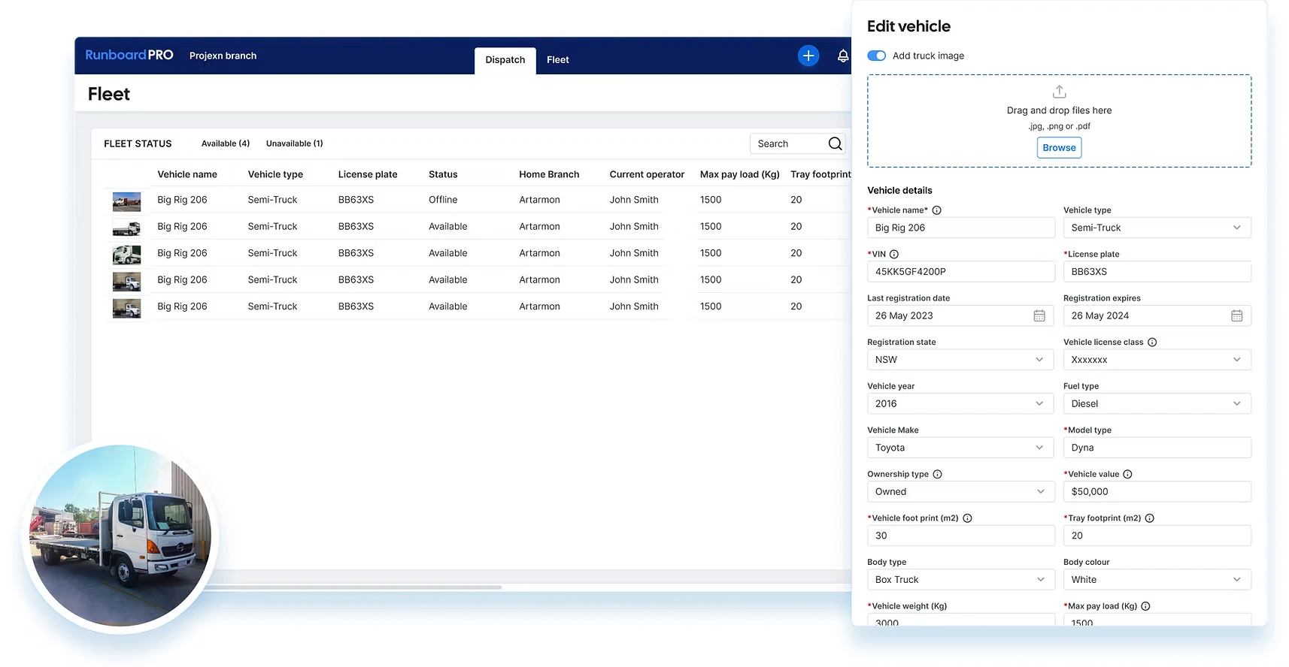Open Vehicle license class dropdown

[1157, 360]
